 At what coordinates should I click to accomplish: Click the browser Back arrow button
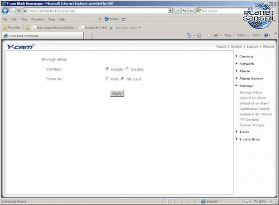click(x=5, y=11)
